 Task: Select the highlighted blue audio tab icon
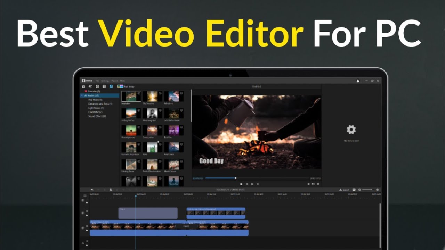click(x=111, y=86)
